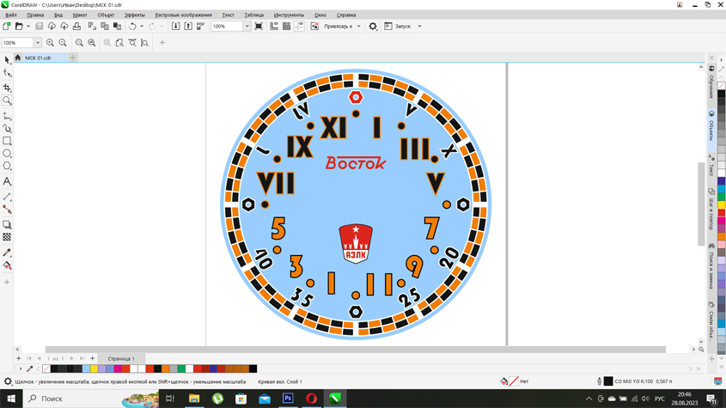Click the Zoom out magnifier
This screenshot has height=408, width=726.
click(x=63, y=43)
